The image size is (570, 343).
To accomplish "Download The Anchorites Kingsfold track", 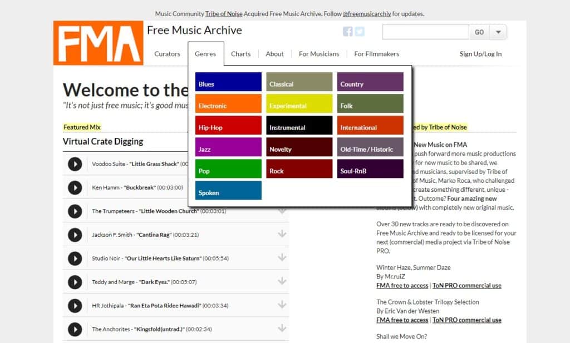I will click(282, 328).
